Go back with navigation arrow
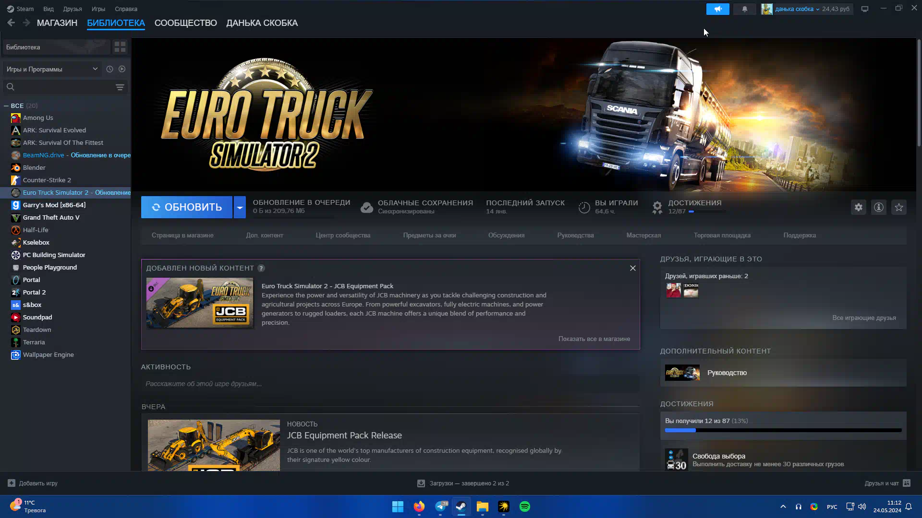 tap(11, 23)
